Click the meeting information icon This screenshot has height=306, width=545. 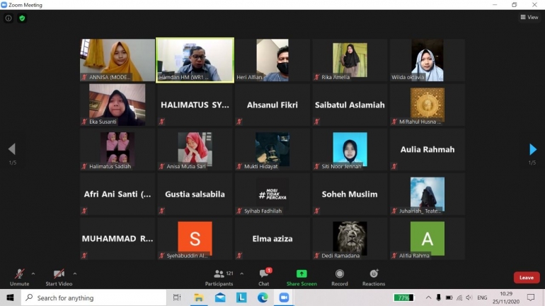pyautogui.click(x=8, y=18)
